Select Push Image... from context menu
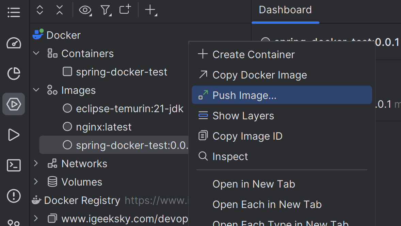 coord(244,95)
